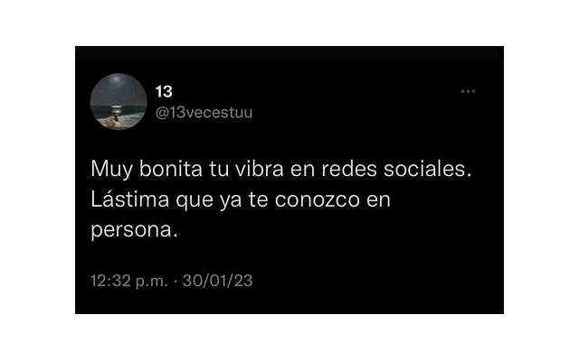Click the phrase redes sociales

[x=396, y=169]
